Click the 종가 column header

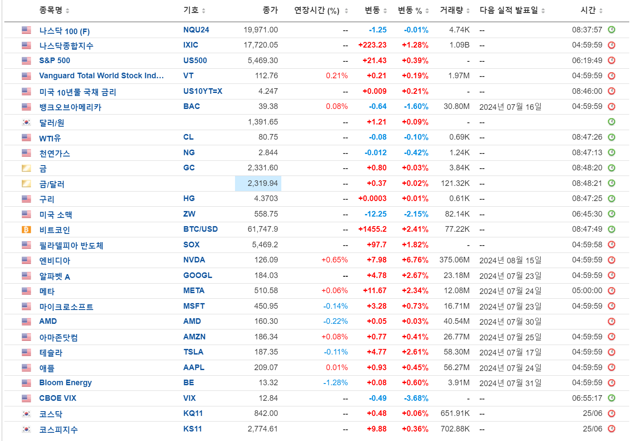(270, 10)
